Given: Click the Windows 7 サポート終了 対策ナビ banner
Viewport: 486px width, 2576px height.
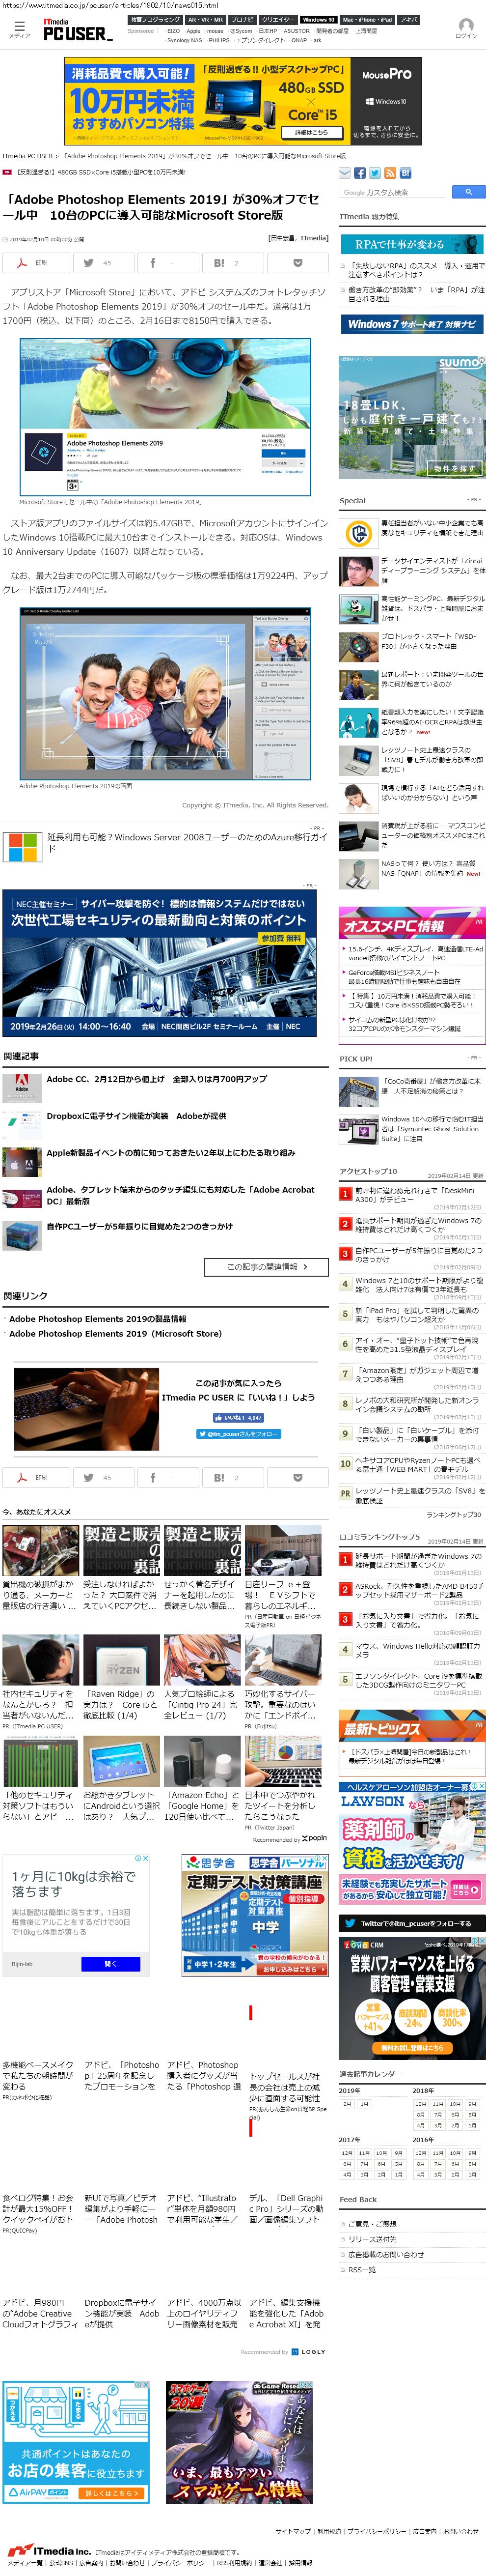Looking at the screenshot, I should tap(411, 324).
